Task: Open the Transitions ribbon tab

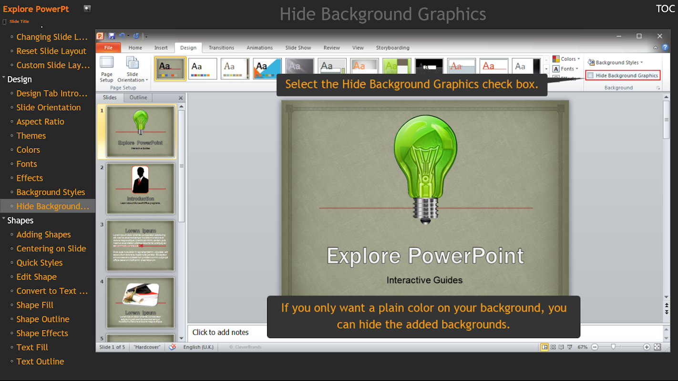Action: point(221,48)
